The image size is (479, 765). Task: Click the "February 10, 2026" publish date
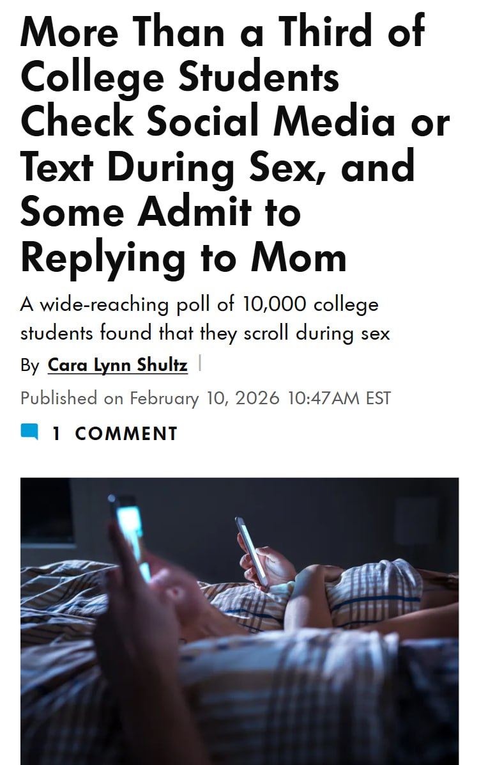coord(204,398)
